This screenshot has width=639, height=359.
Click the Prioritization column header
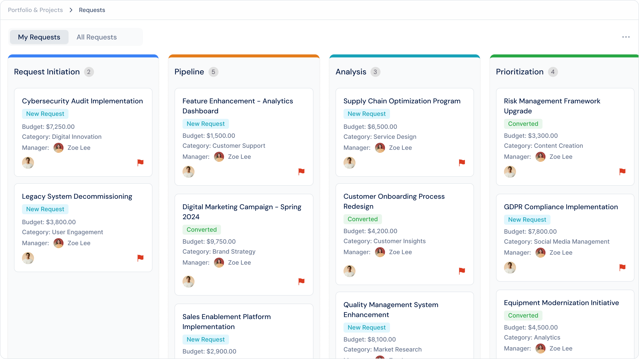520,72
